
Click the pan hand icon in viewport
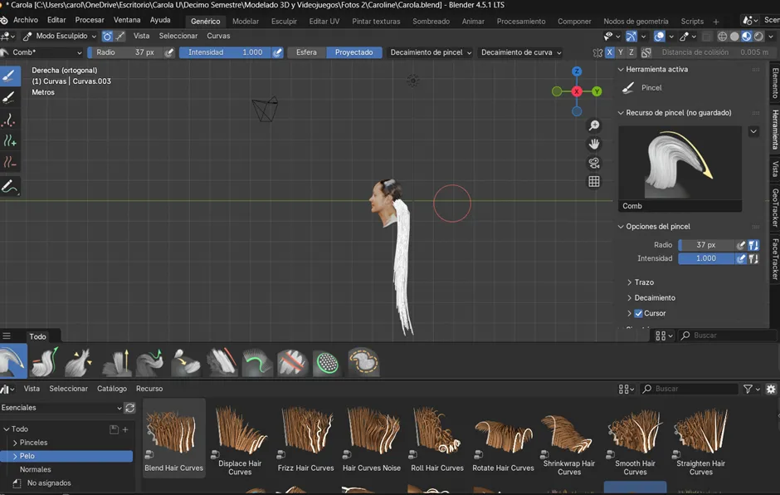tap(594, 144)
